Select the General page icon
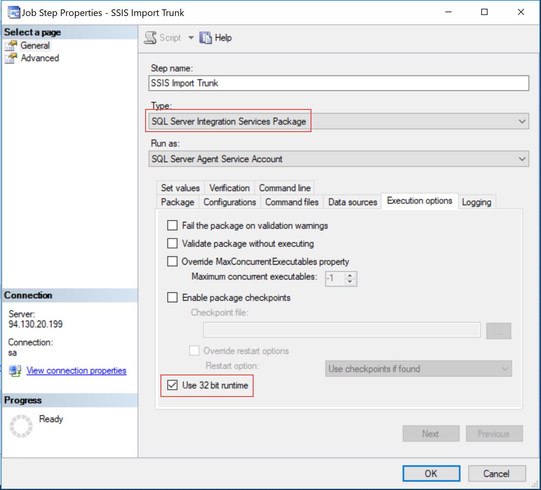Viewport: 541px width, 490px height. [11, 46]
